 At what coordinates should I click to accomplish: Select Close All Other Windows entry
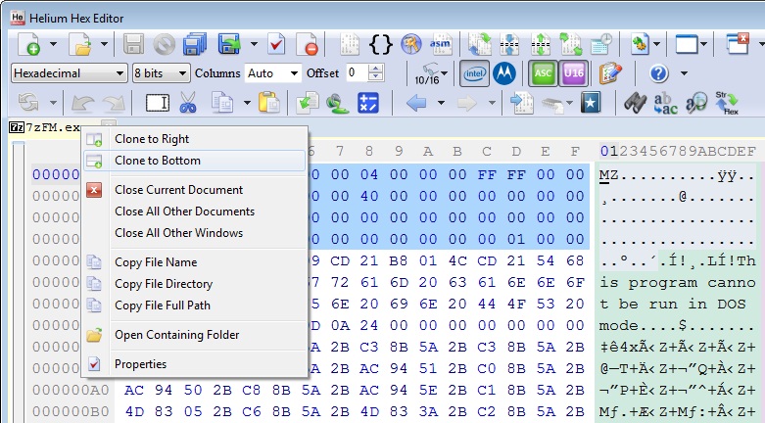tap(195, 233)
